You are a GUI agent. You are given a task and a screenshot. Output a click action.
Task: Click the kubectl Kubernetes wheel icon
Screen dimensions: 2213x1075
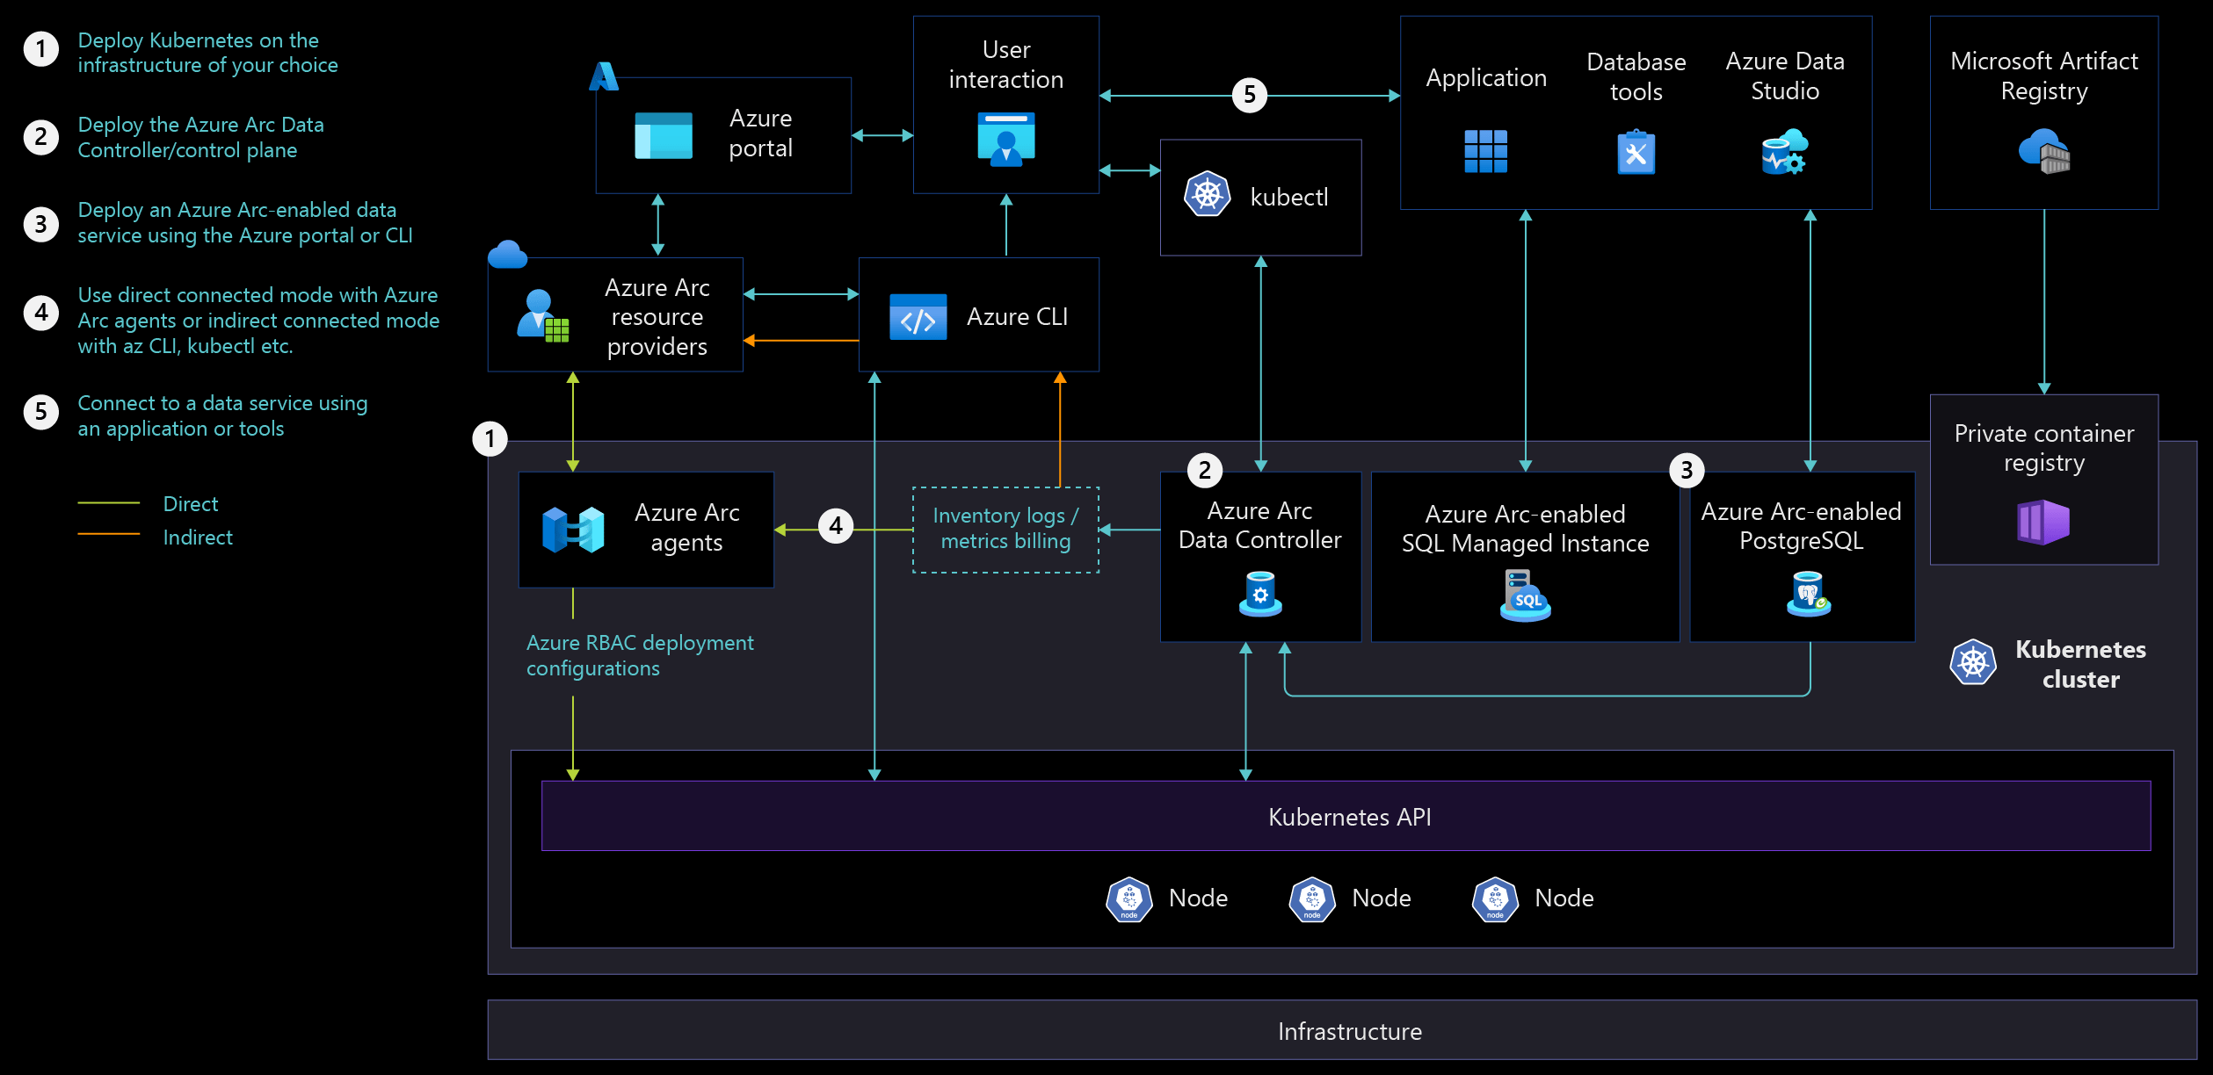pyautogui.click(x=1207, y=194)
